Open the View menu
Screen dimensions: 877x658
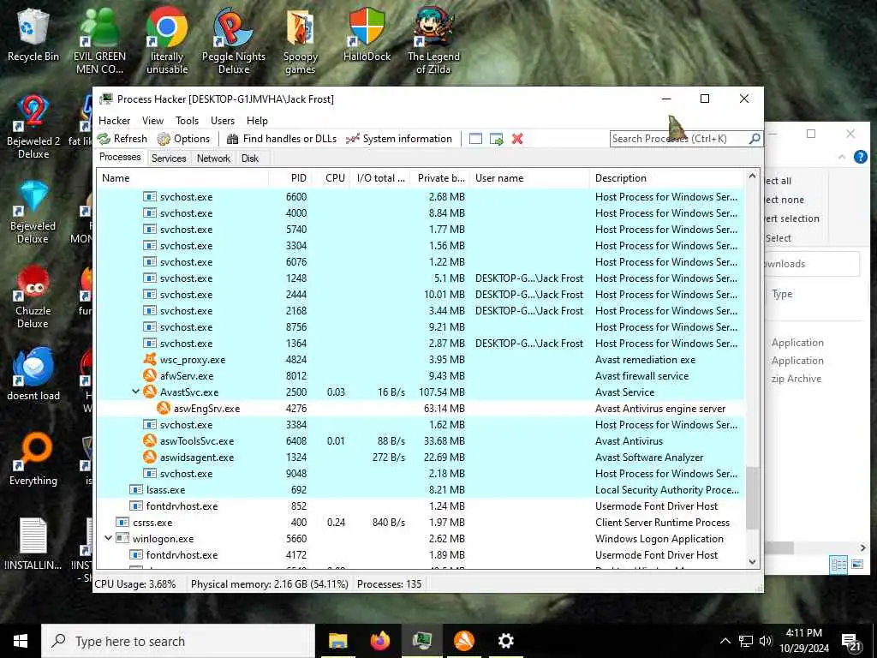[x=152, y=121]
